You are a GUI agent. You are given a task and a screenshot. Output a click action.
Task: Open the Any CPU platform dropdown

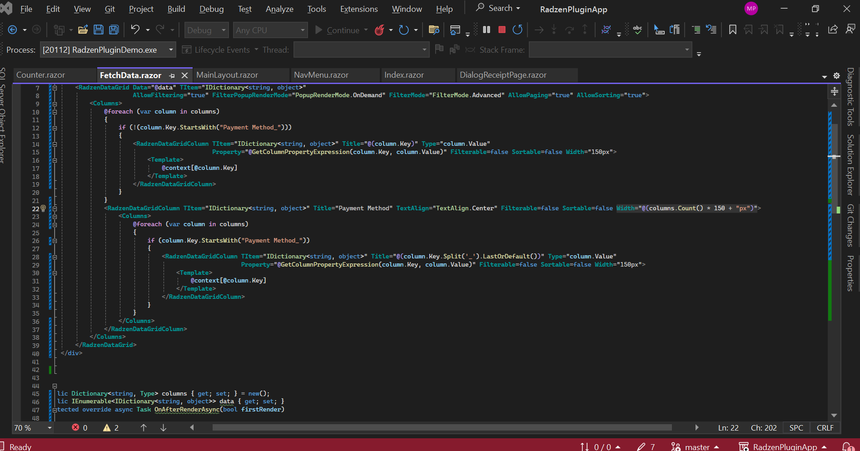tap(270, 30)
